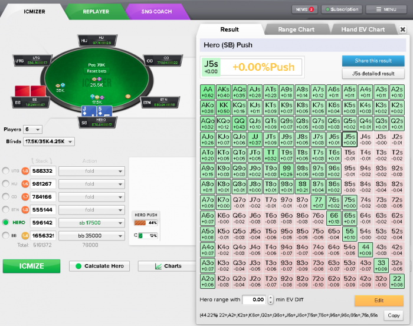Open J5s detailed result

pyautogui.click(x=373, y=74)
